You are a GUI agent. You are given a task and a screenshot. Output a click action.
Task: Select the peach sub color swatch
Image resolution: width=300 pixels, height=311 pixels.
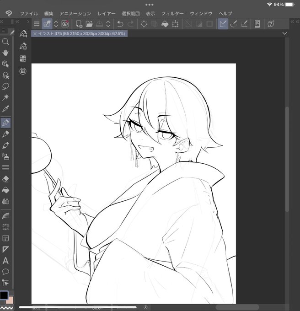(10, 300)
